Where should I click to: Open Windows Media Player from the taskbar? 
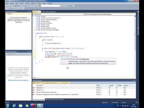tap(27, 106)
